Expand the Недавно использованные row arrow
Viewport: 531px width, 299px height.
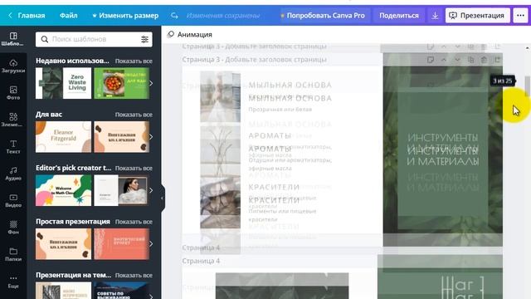(151, 83)
